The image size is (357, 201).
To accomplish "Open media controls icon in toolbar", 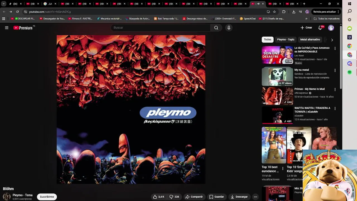I will point(300,12).
